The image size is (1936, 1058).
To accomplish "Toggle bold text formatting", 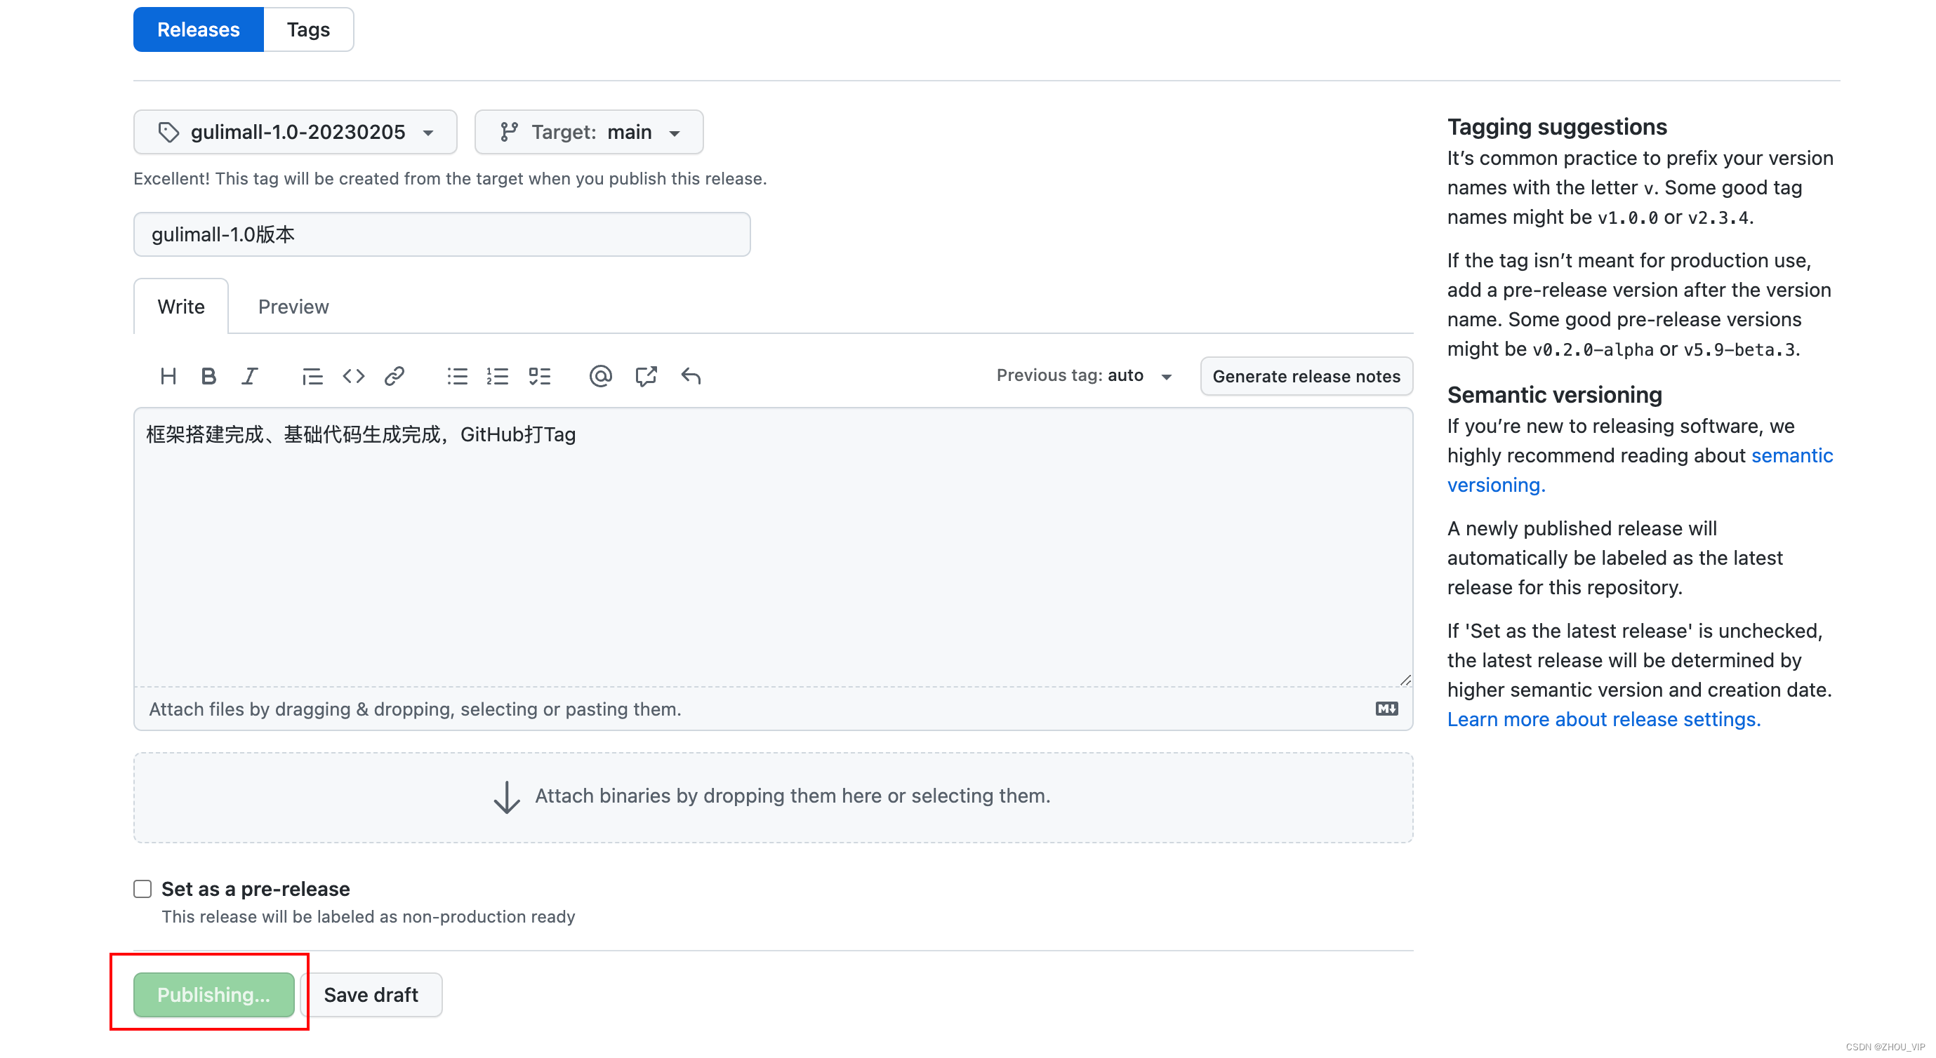I will (209, 376).
